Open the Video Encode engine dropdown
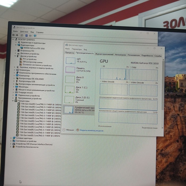 tap(101, 81)
